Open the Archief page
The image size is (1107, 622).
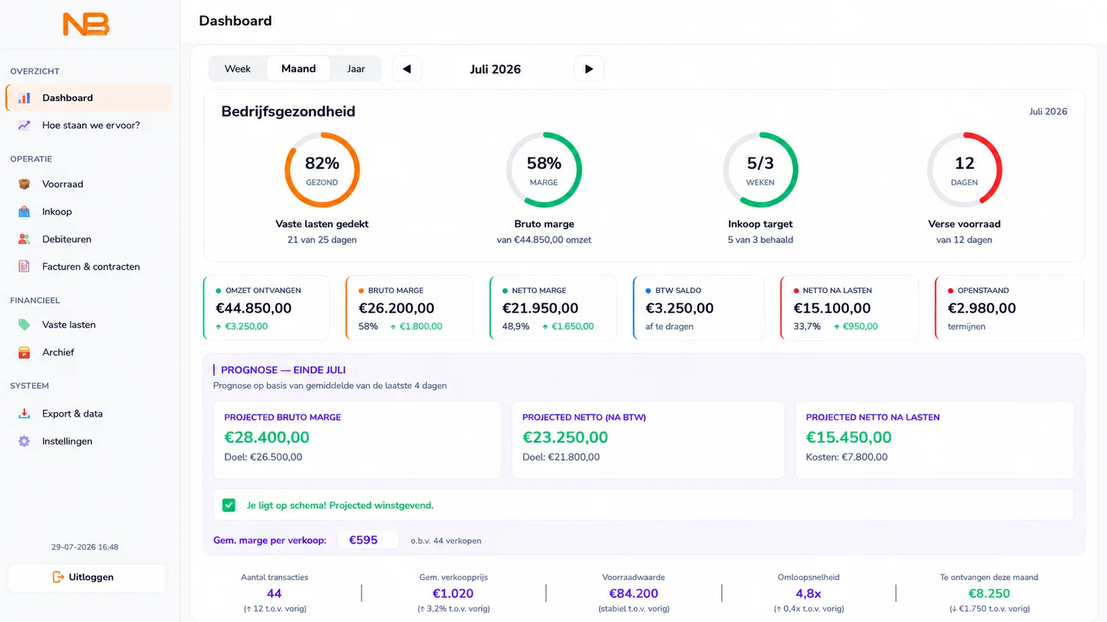(89, 352)
